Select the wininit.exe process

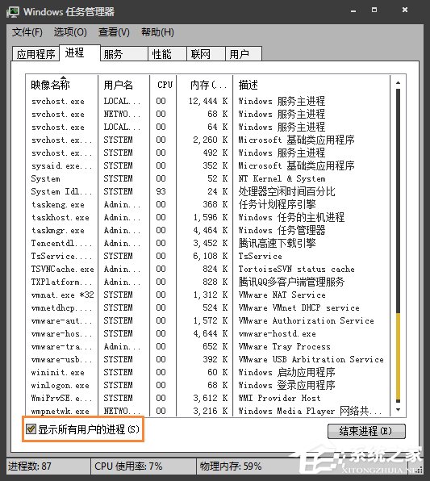pos(207,372)
